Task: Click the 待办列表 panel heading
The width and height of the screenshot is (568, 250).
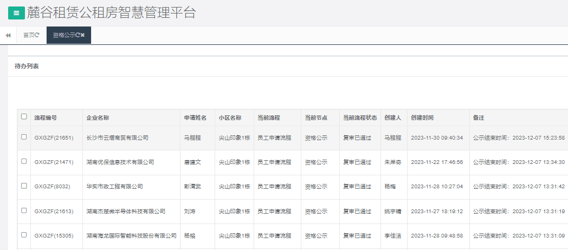Action: 27,67
